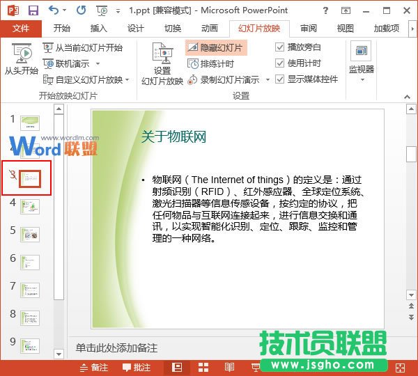
Task: Switch to slide sorter view in status bar
Action: (203, 367)
